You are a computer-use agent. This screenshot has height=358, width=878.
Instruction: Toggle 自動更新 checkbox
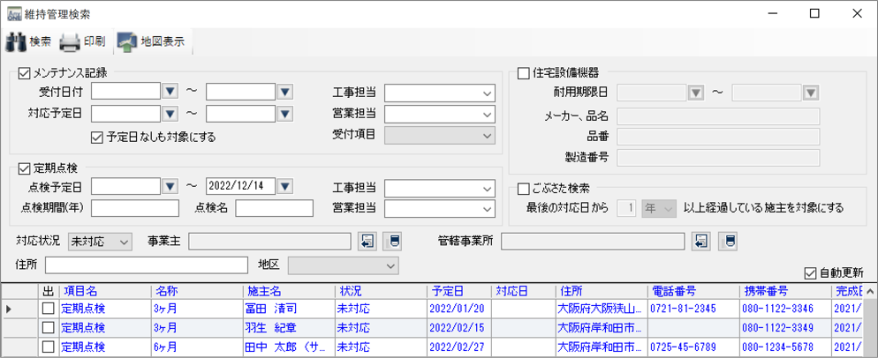click(x=809, y=273)
